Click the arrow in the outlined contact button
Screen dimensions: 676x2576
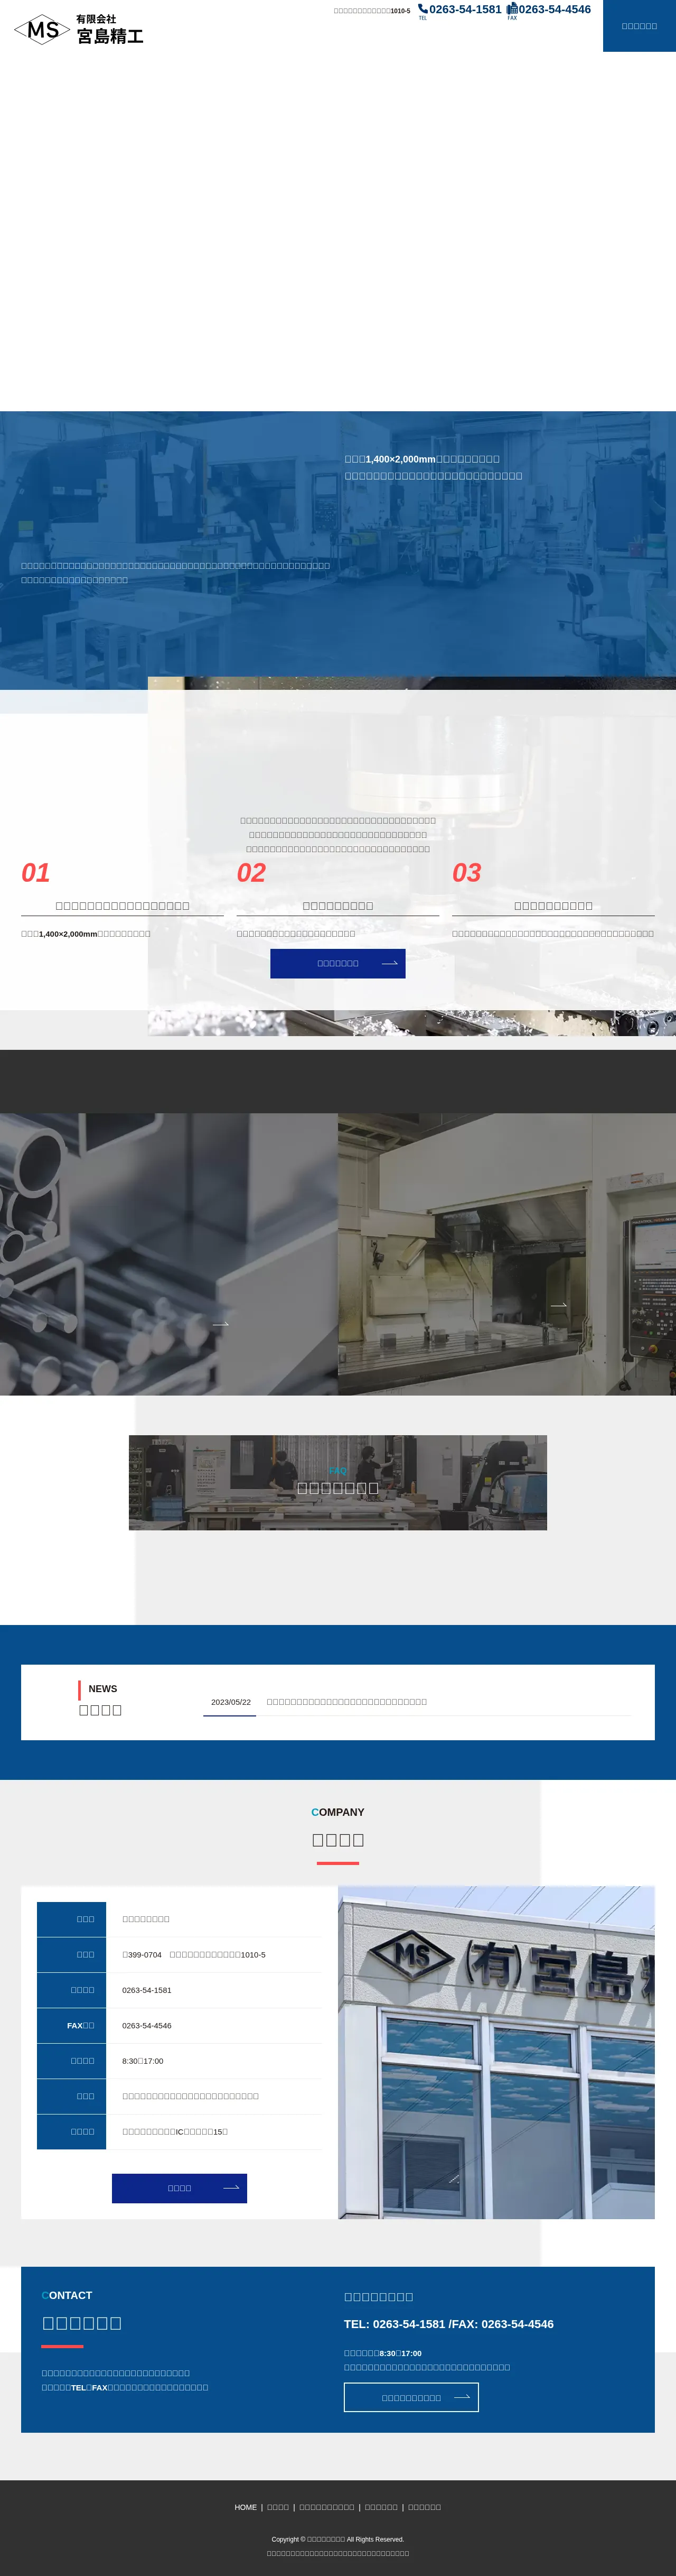point(462,2397)
